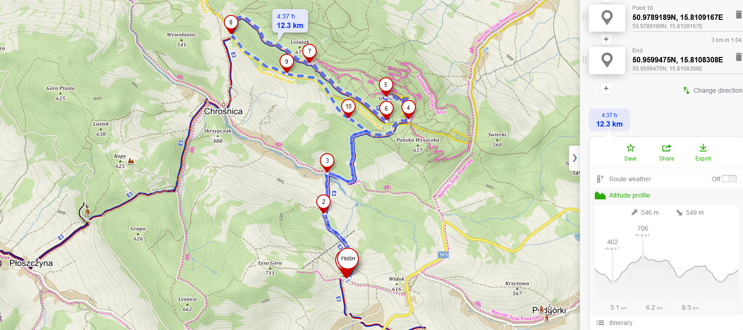
Task: Click the Point 10 location pin icon
Action: pos(607,18)
